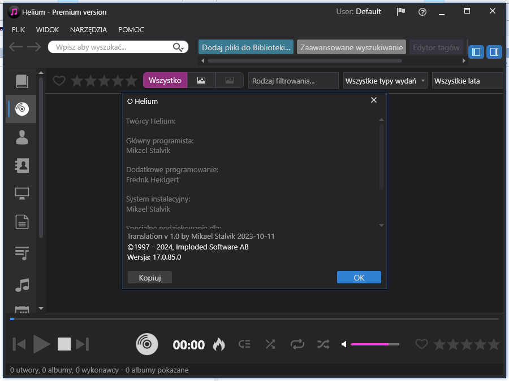Screen dimensions: 509x381
Task: Skip to next track
Action: coord(83,344)
